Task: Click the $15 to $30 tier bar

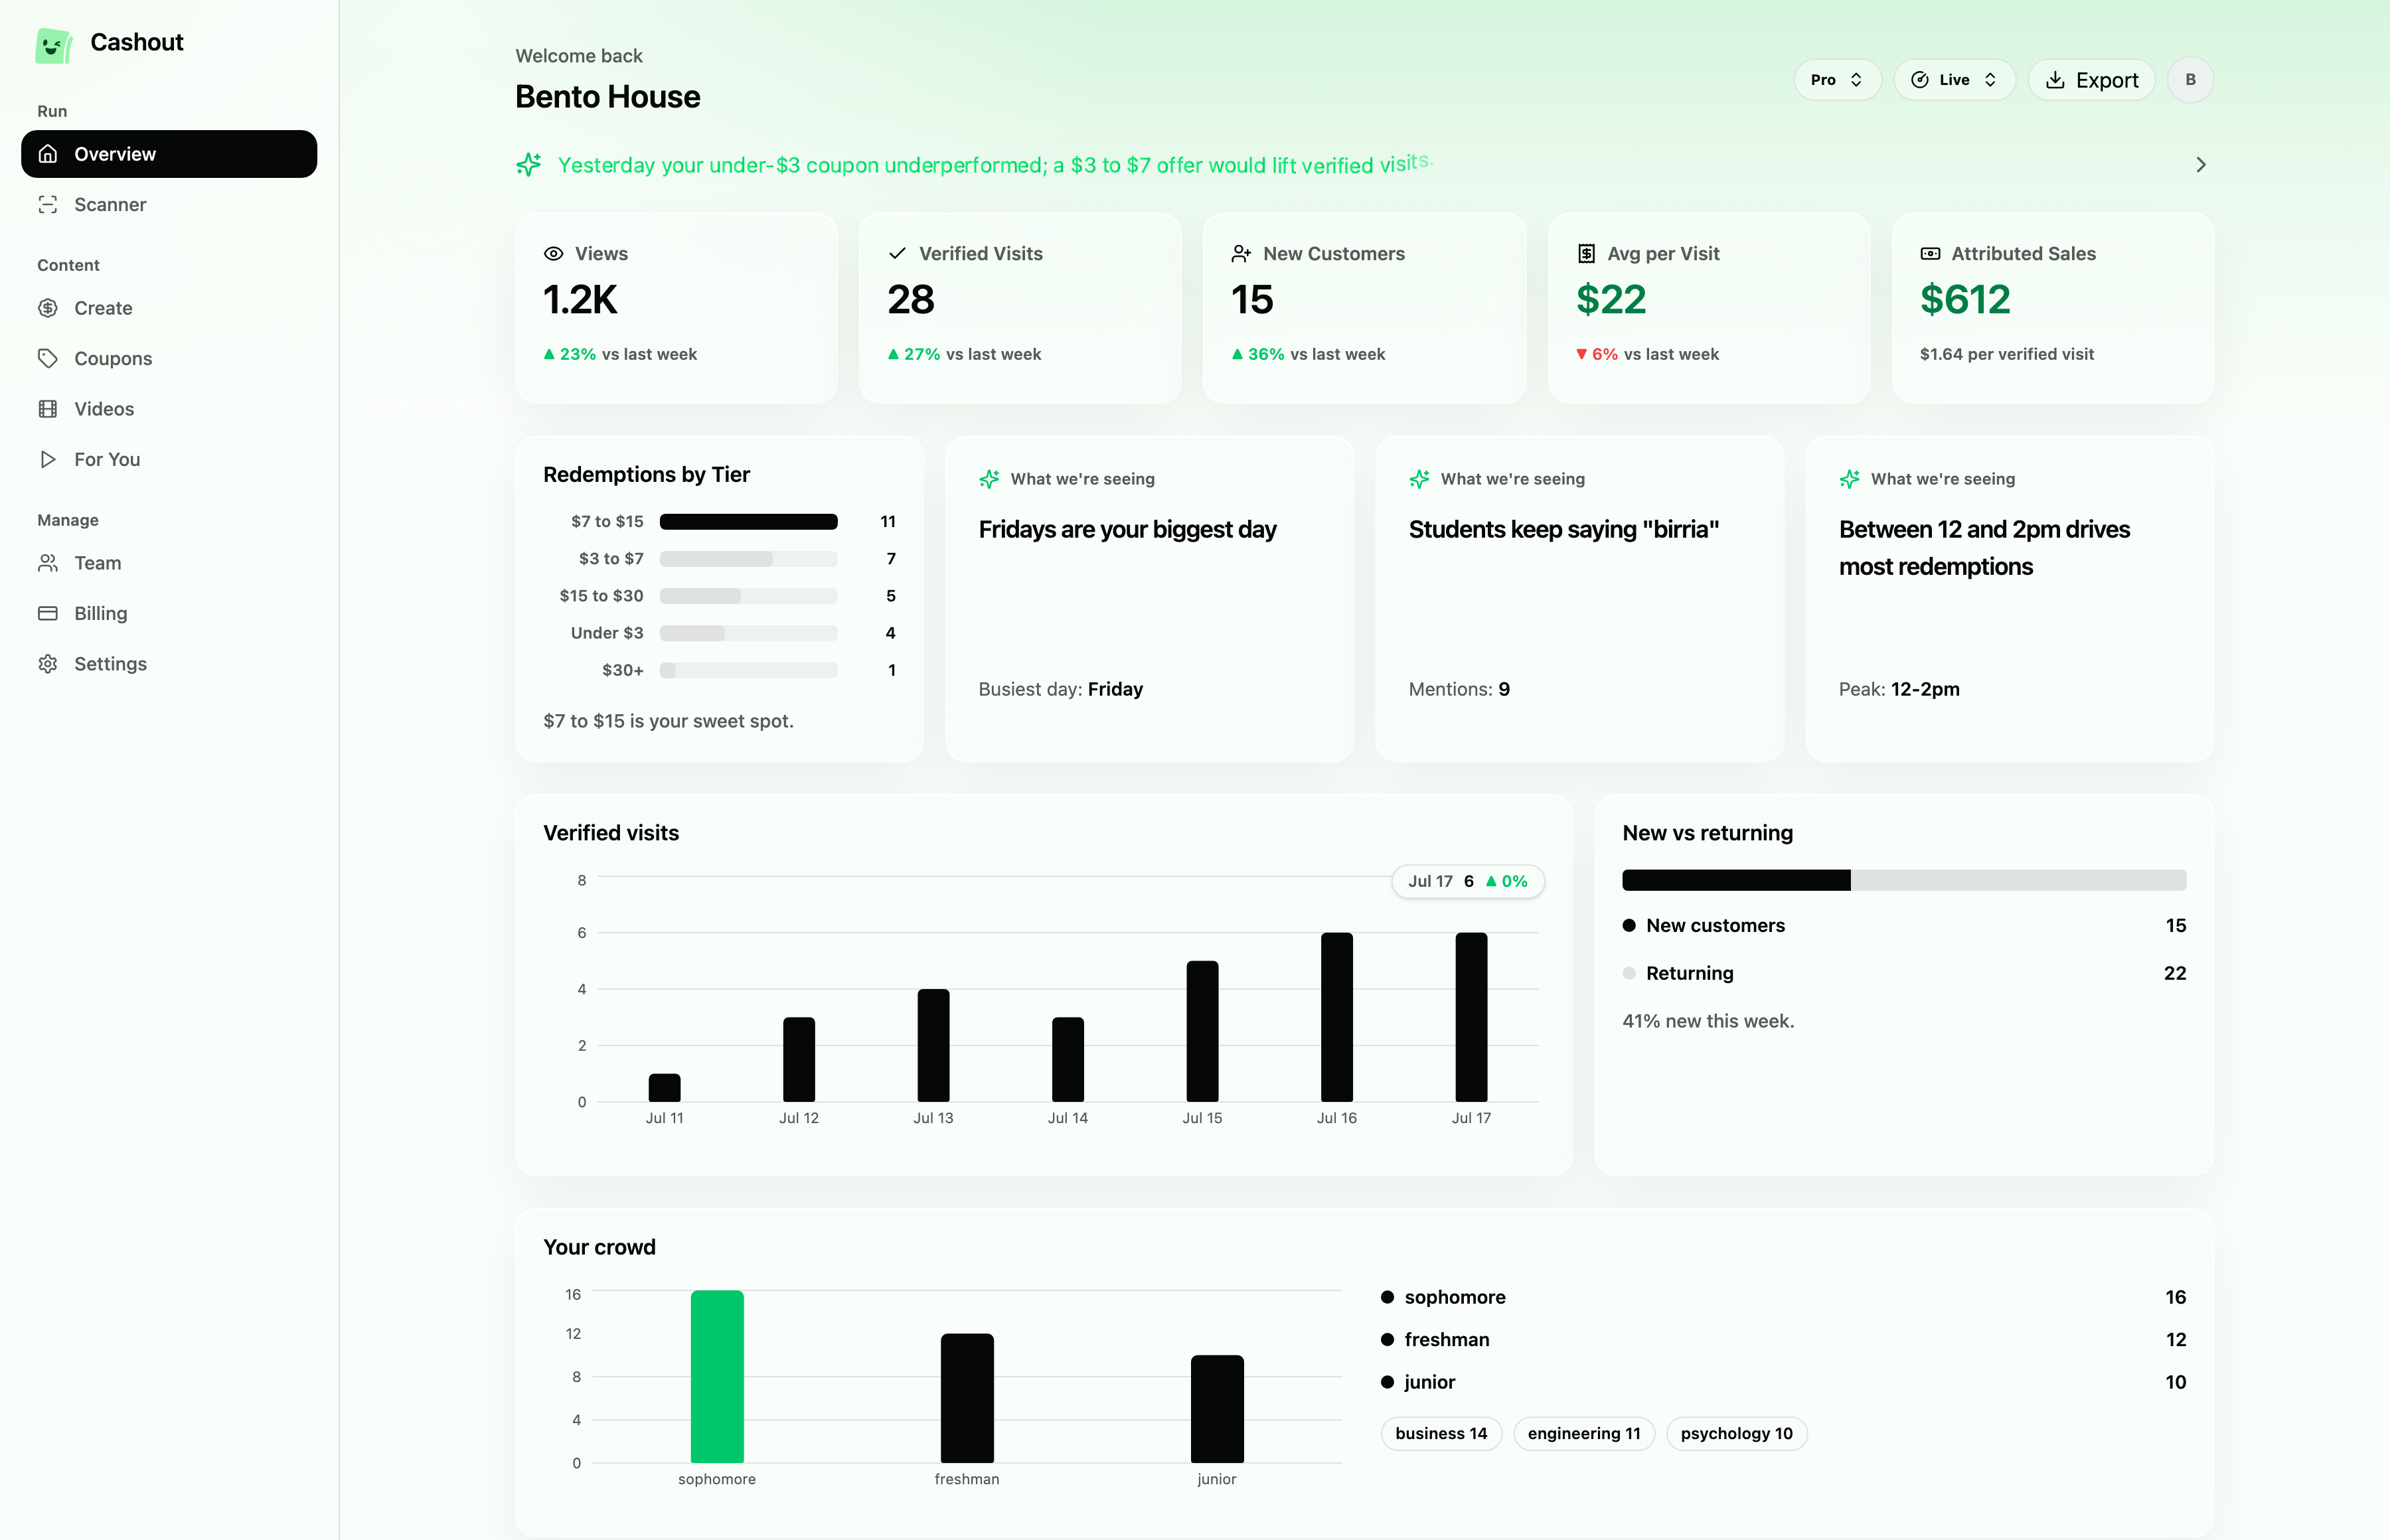Action: point(748,596)
